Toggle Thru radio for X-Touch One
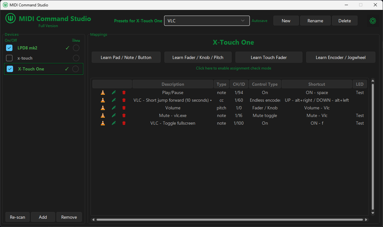Image resolution: width=383 pixels, height=227 pixels. pyautogui.click(x=76, y=69)
